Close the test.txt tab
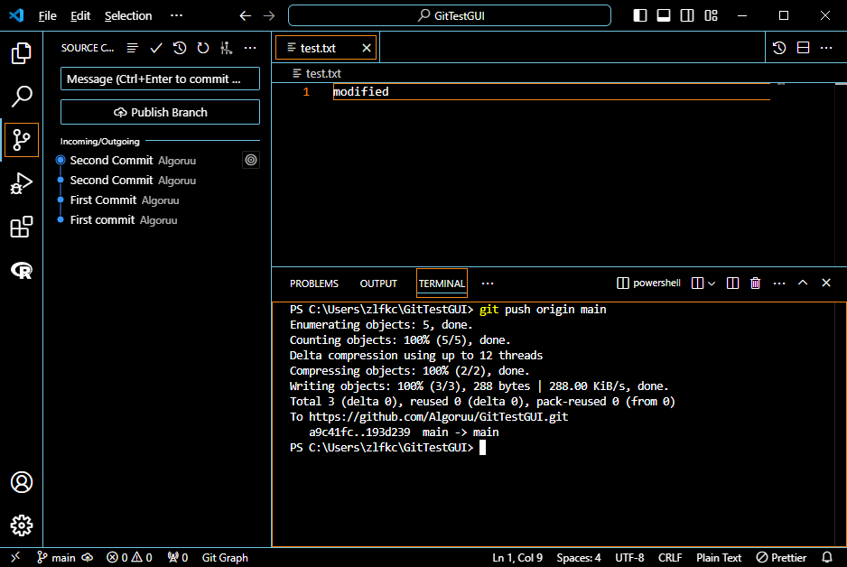The image size is (847, 567). point(367,48)
